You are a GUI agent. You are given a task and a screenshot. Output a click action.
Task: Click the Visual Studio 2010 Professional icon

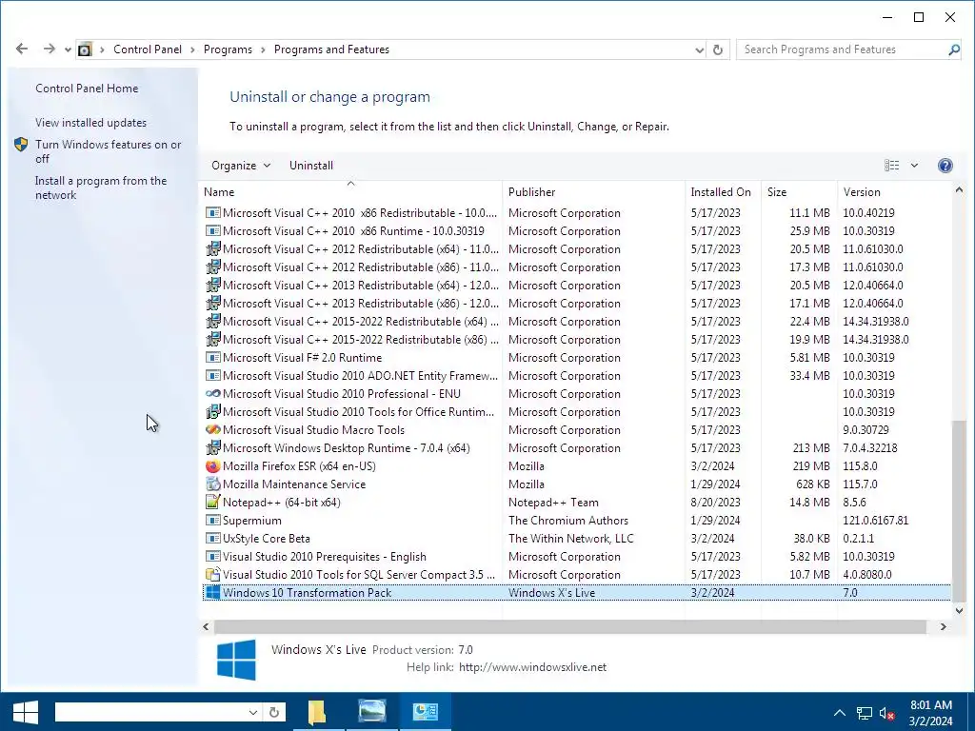[212, 394]
